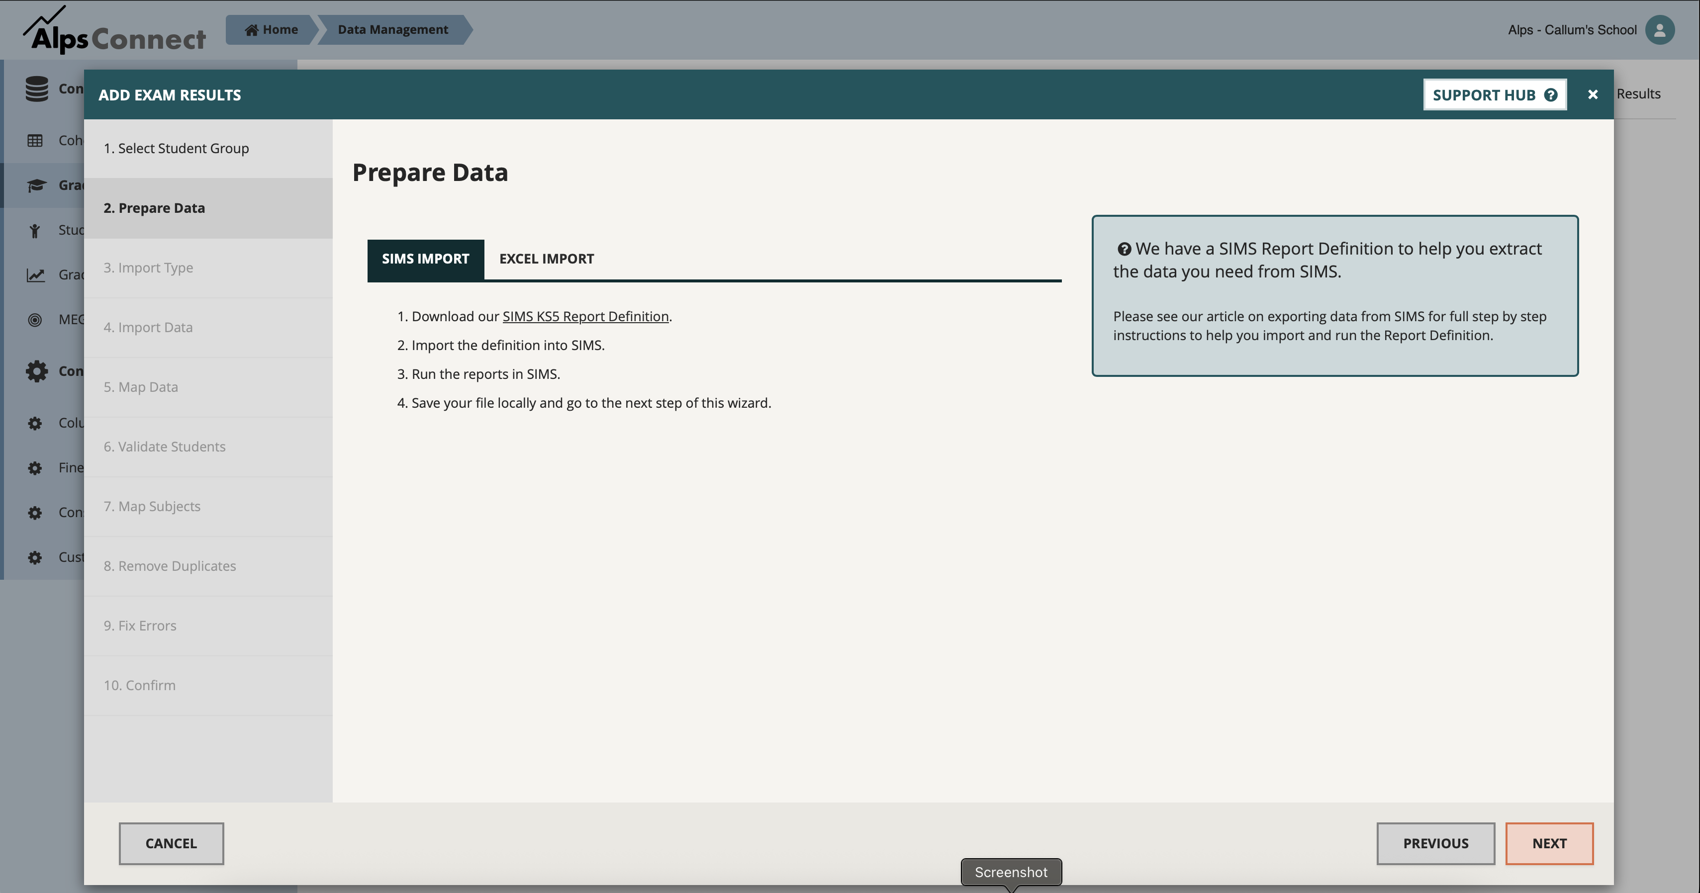Switch to the Excel Import tab
1700x893 pixels.
pos(547,259)
